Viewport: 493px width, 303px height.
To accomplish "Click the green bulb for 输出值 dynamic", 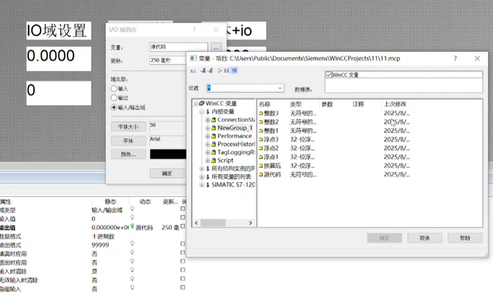I will coord(132,227).
